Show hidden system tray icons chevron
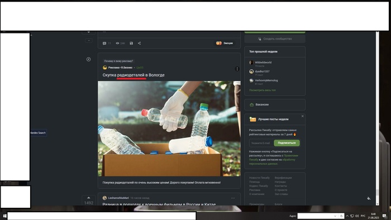This screenshot has width=391, height=220. [x=347, y=216]
